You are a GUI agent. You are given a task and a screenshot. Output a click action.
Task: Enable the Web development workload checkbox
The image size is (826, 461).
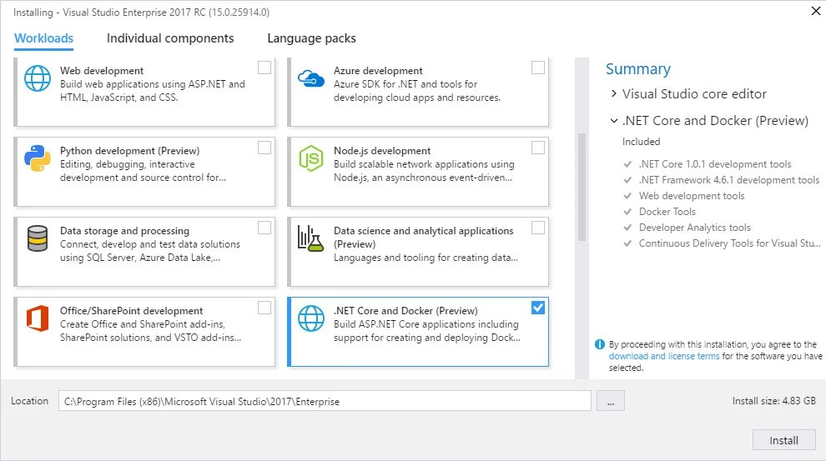(x=264, y=68)
